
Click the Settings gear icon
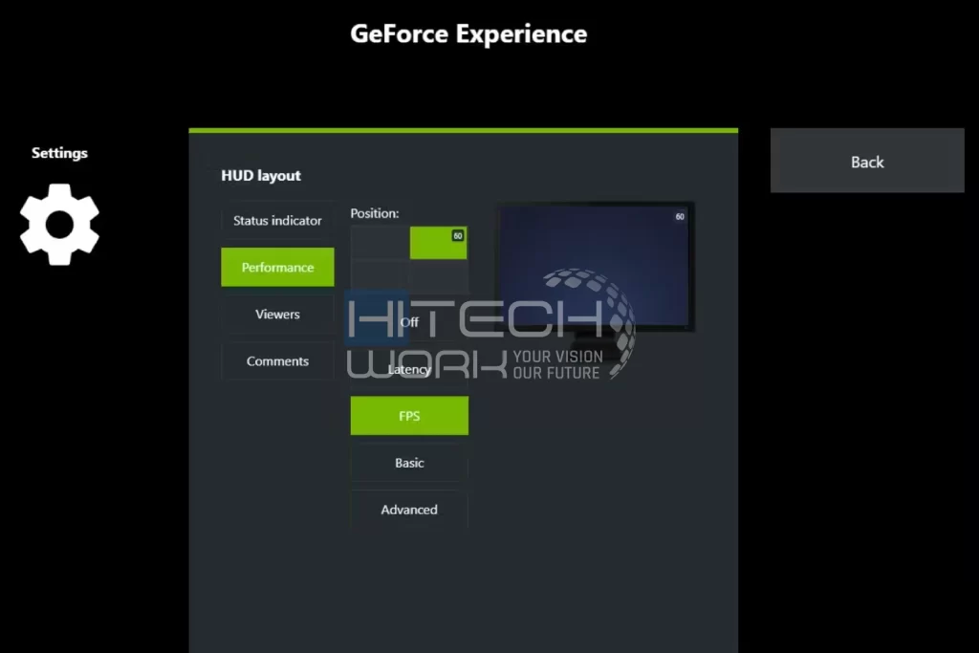pos(59,224)
